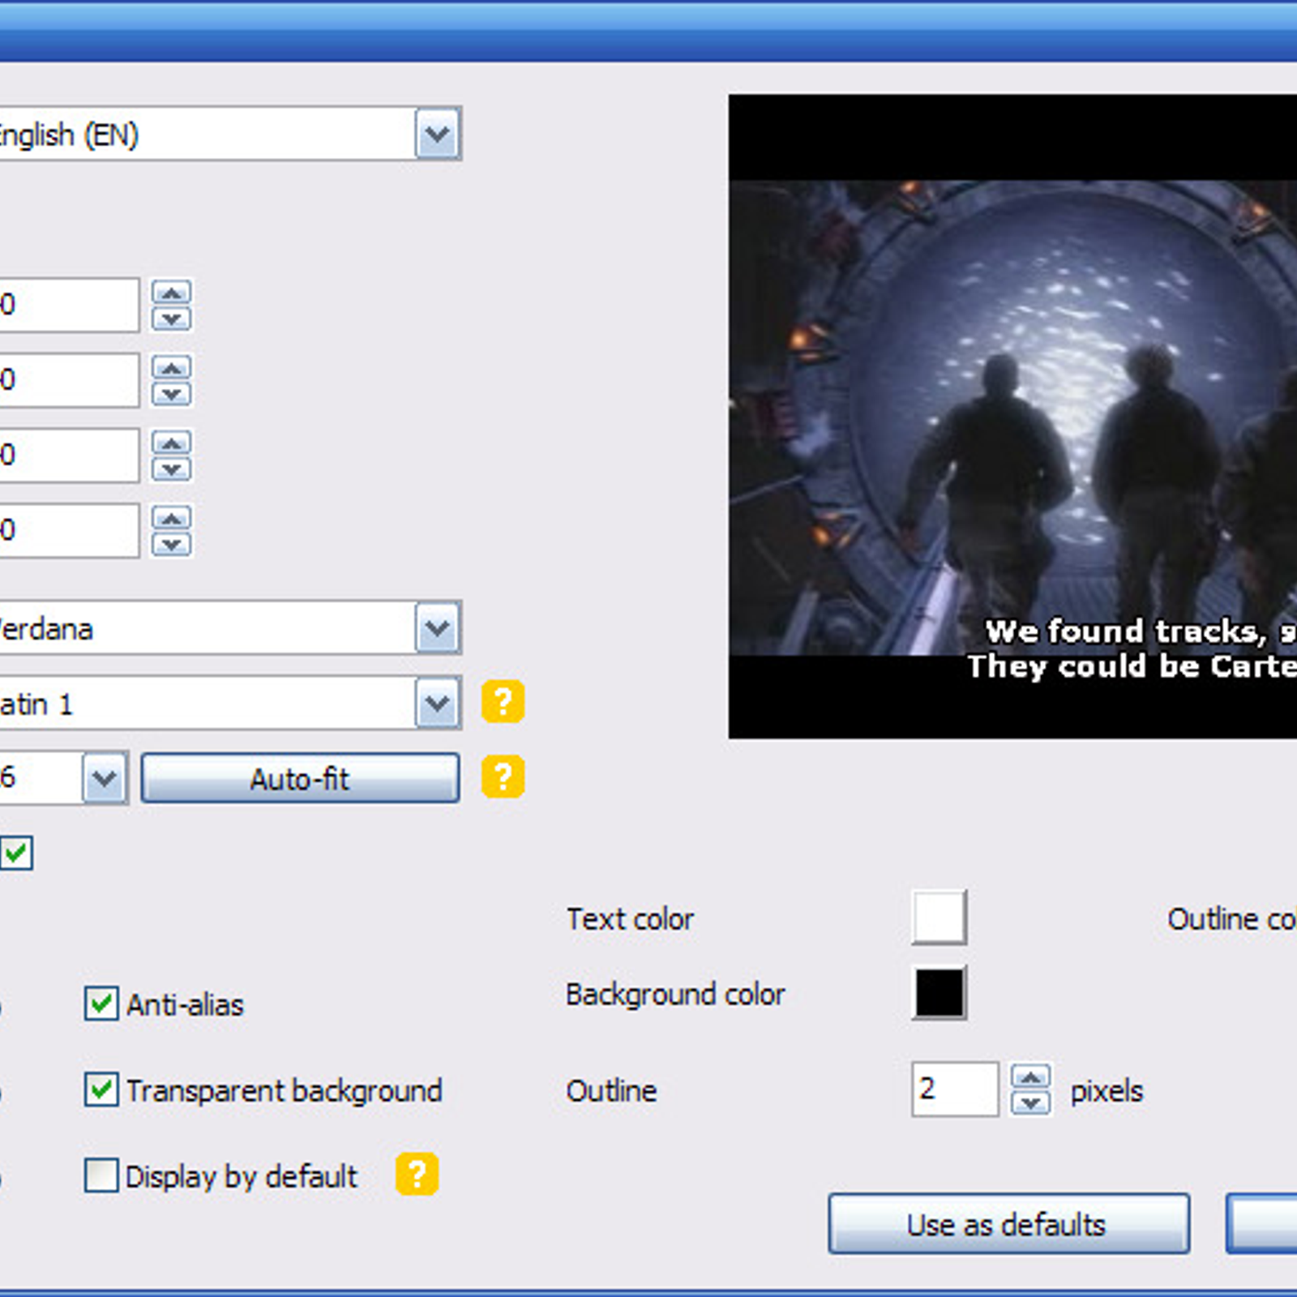Open help icon beside Latin 1 dropdown
Viewport: 1297px width, 1297px height.
(503, 701)
